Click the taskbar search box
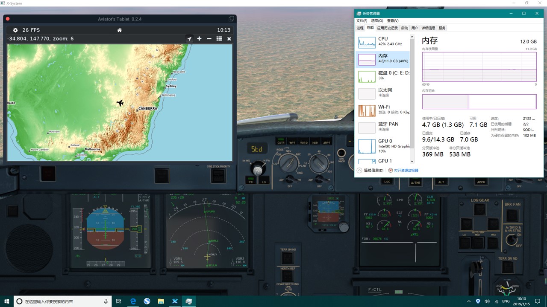Image resolution: width=547 pixels, height=307 pixels. (x=63, y=301)
